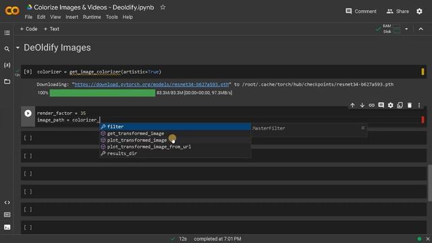Move the cell down

(x=362, y=105)
